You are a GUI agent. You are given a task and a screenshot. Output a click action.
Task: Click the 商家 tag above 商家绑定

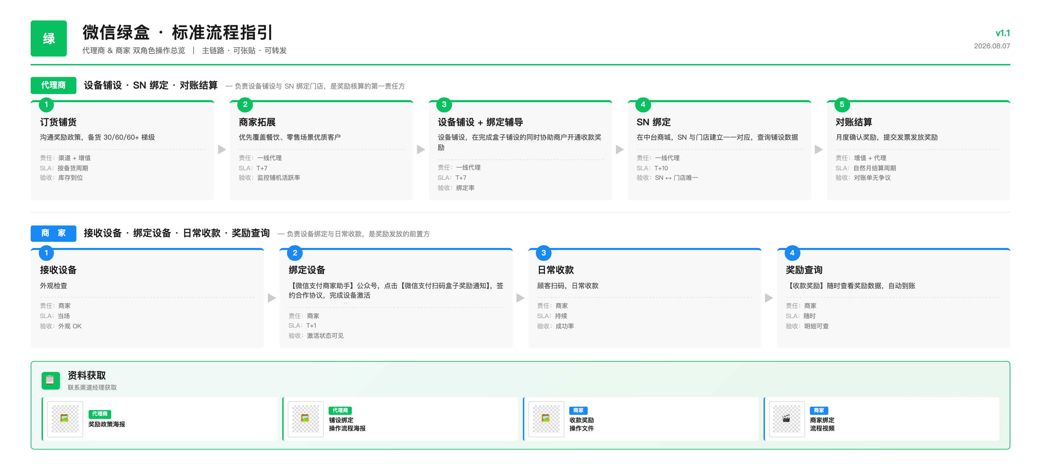coord(819,410)
